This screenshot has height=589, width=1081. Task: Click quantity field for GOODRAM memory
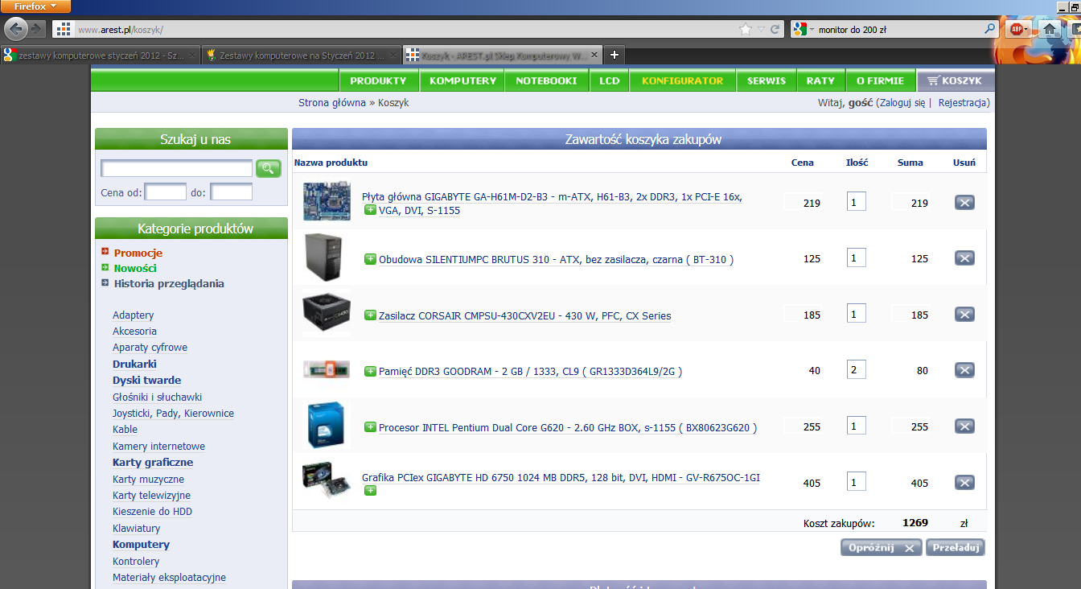click(856, 370)
